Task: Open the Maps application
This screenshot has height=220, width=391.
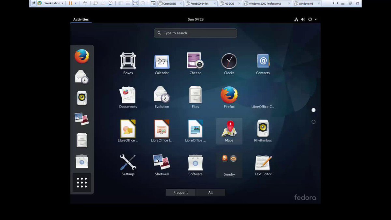Action: pos(229,131)
